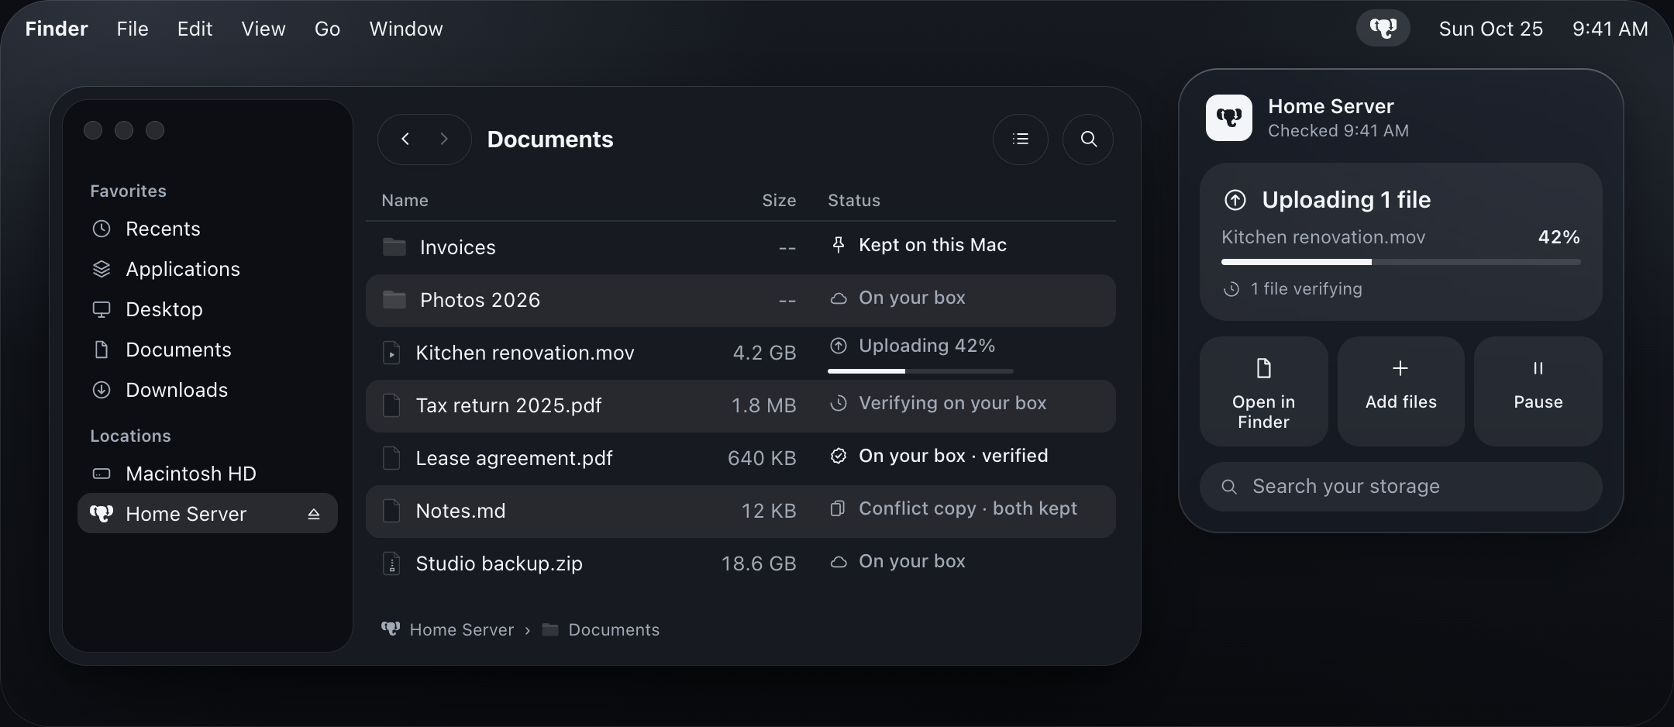Click Home Server in the path breadcrumb
Viewport: 1674px width, 727px height.
pos(461,629)
